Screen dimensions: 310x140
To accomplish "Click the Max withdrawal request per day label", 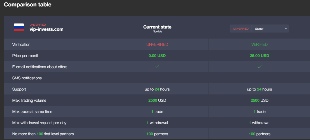I will pyautogui.click(x=39, y=123).
